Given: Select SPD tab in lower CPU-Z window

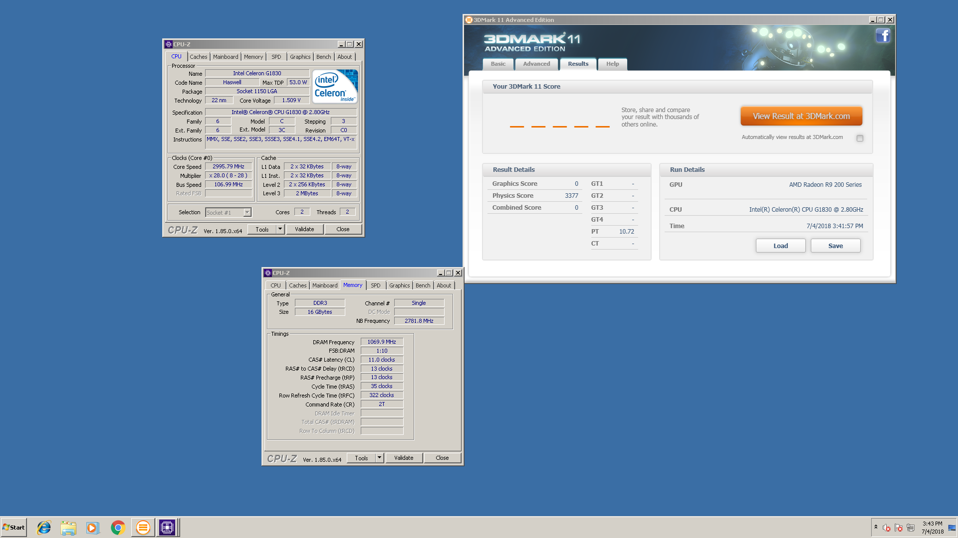Looking at the screenshot, I should (x=376, y=285).
